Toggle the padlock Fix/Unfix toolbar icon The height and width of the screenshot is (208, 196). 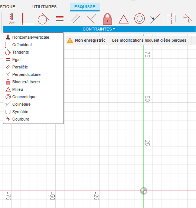107,19
